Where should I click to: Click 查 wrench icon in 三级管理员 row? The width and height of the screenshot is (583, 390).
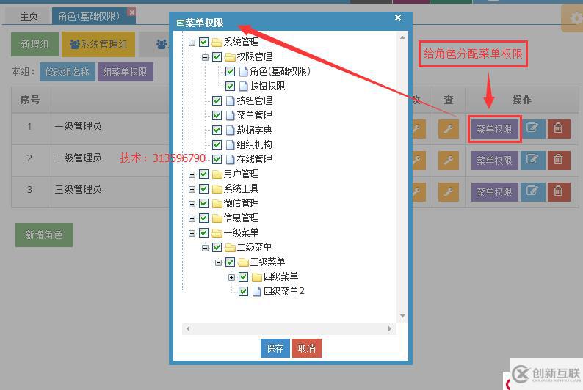[x=449, y=192]
